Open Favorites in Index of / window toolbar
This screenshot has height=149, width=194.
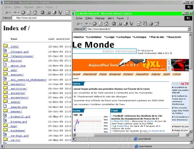coord(48,12)
